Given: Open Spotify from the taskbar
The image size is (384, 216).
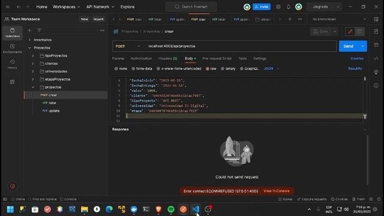Looking at the screenshot, I should point(170,209).
